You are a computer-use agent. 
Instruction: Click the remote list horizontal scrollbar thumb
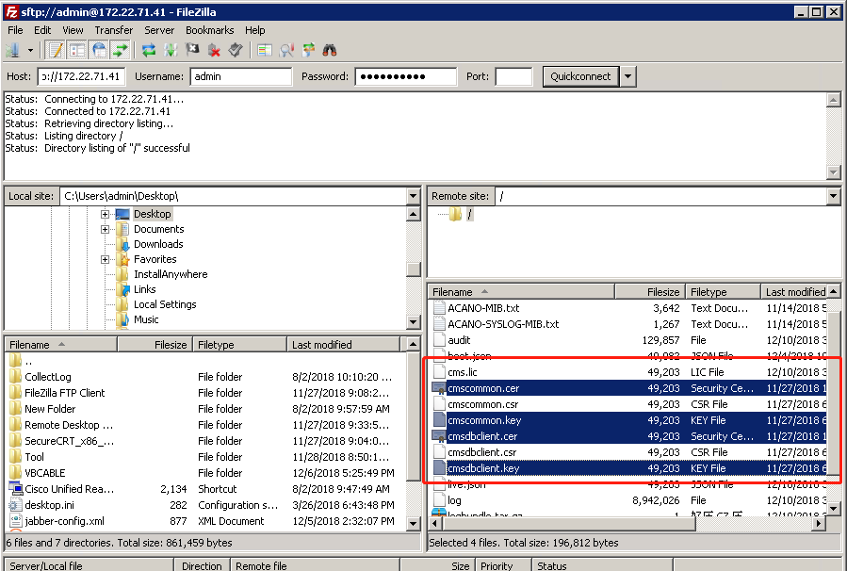click(568, 523)
